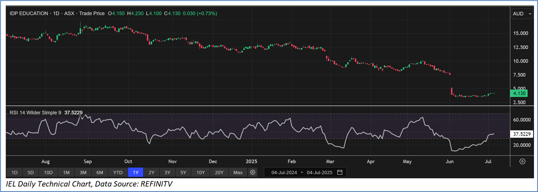Switch to the 2Y range
The height and width of the screenshot is (192, 538).
tap(151, 173)
